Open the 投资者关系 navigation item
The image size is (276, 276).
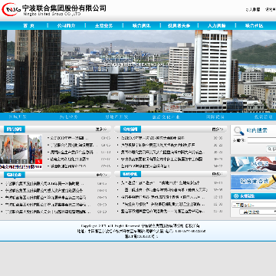(179, 25)
